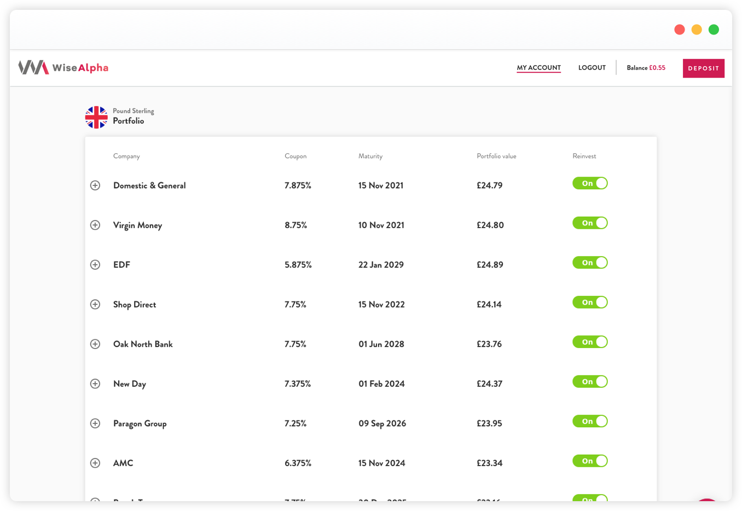Click the WiseAlpha logo
This screenshot has height=511, width=742.
pos(63,67)
